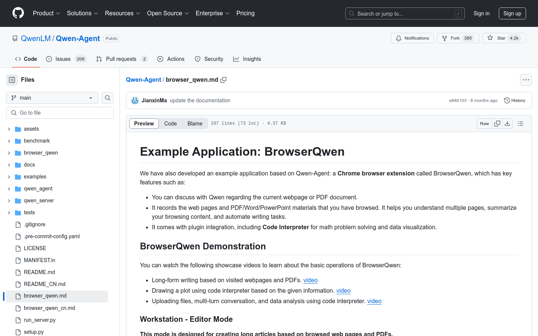Open the .pre-commit-config.yaml file
Screen dimensions: 538x336
52,236
